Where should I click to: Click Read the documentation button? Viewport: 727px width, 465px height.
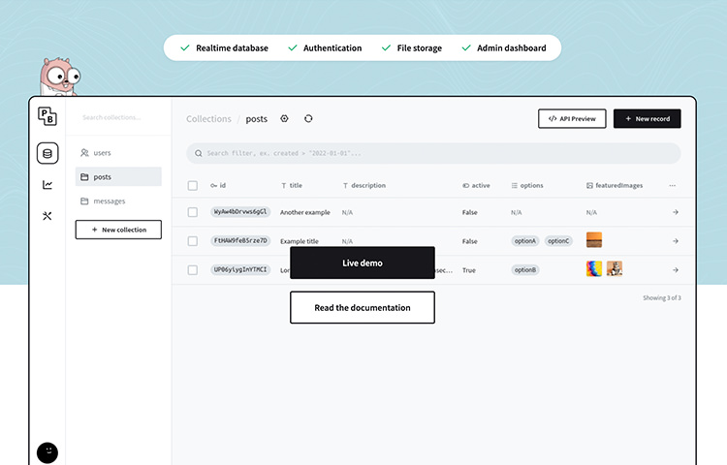[x=363, y=307]
